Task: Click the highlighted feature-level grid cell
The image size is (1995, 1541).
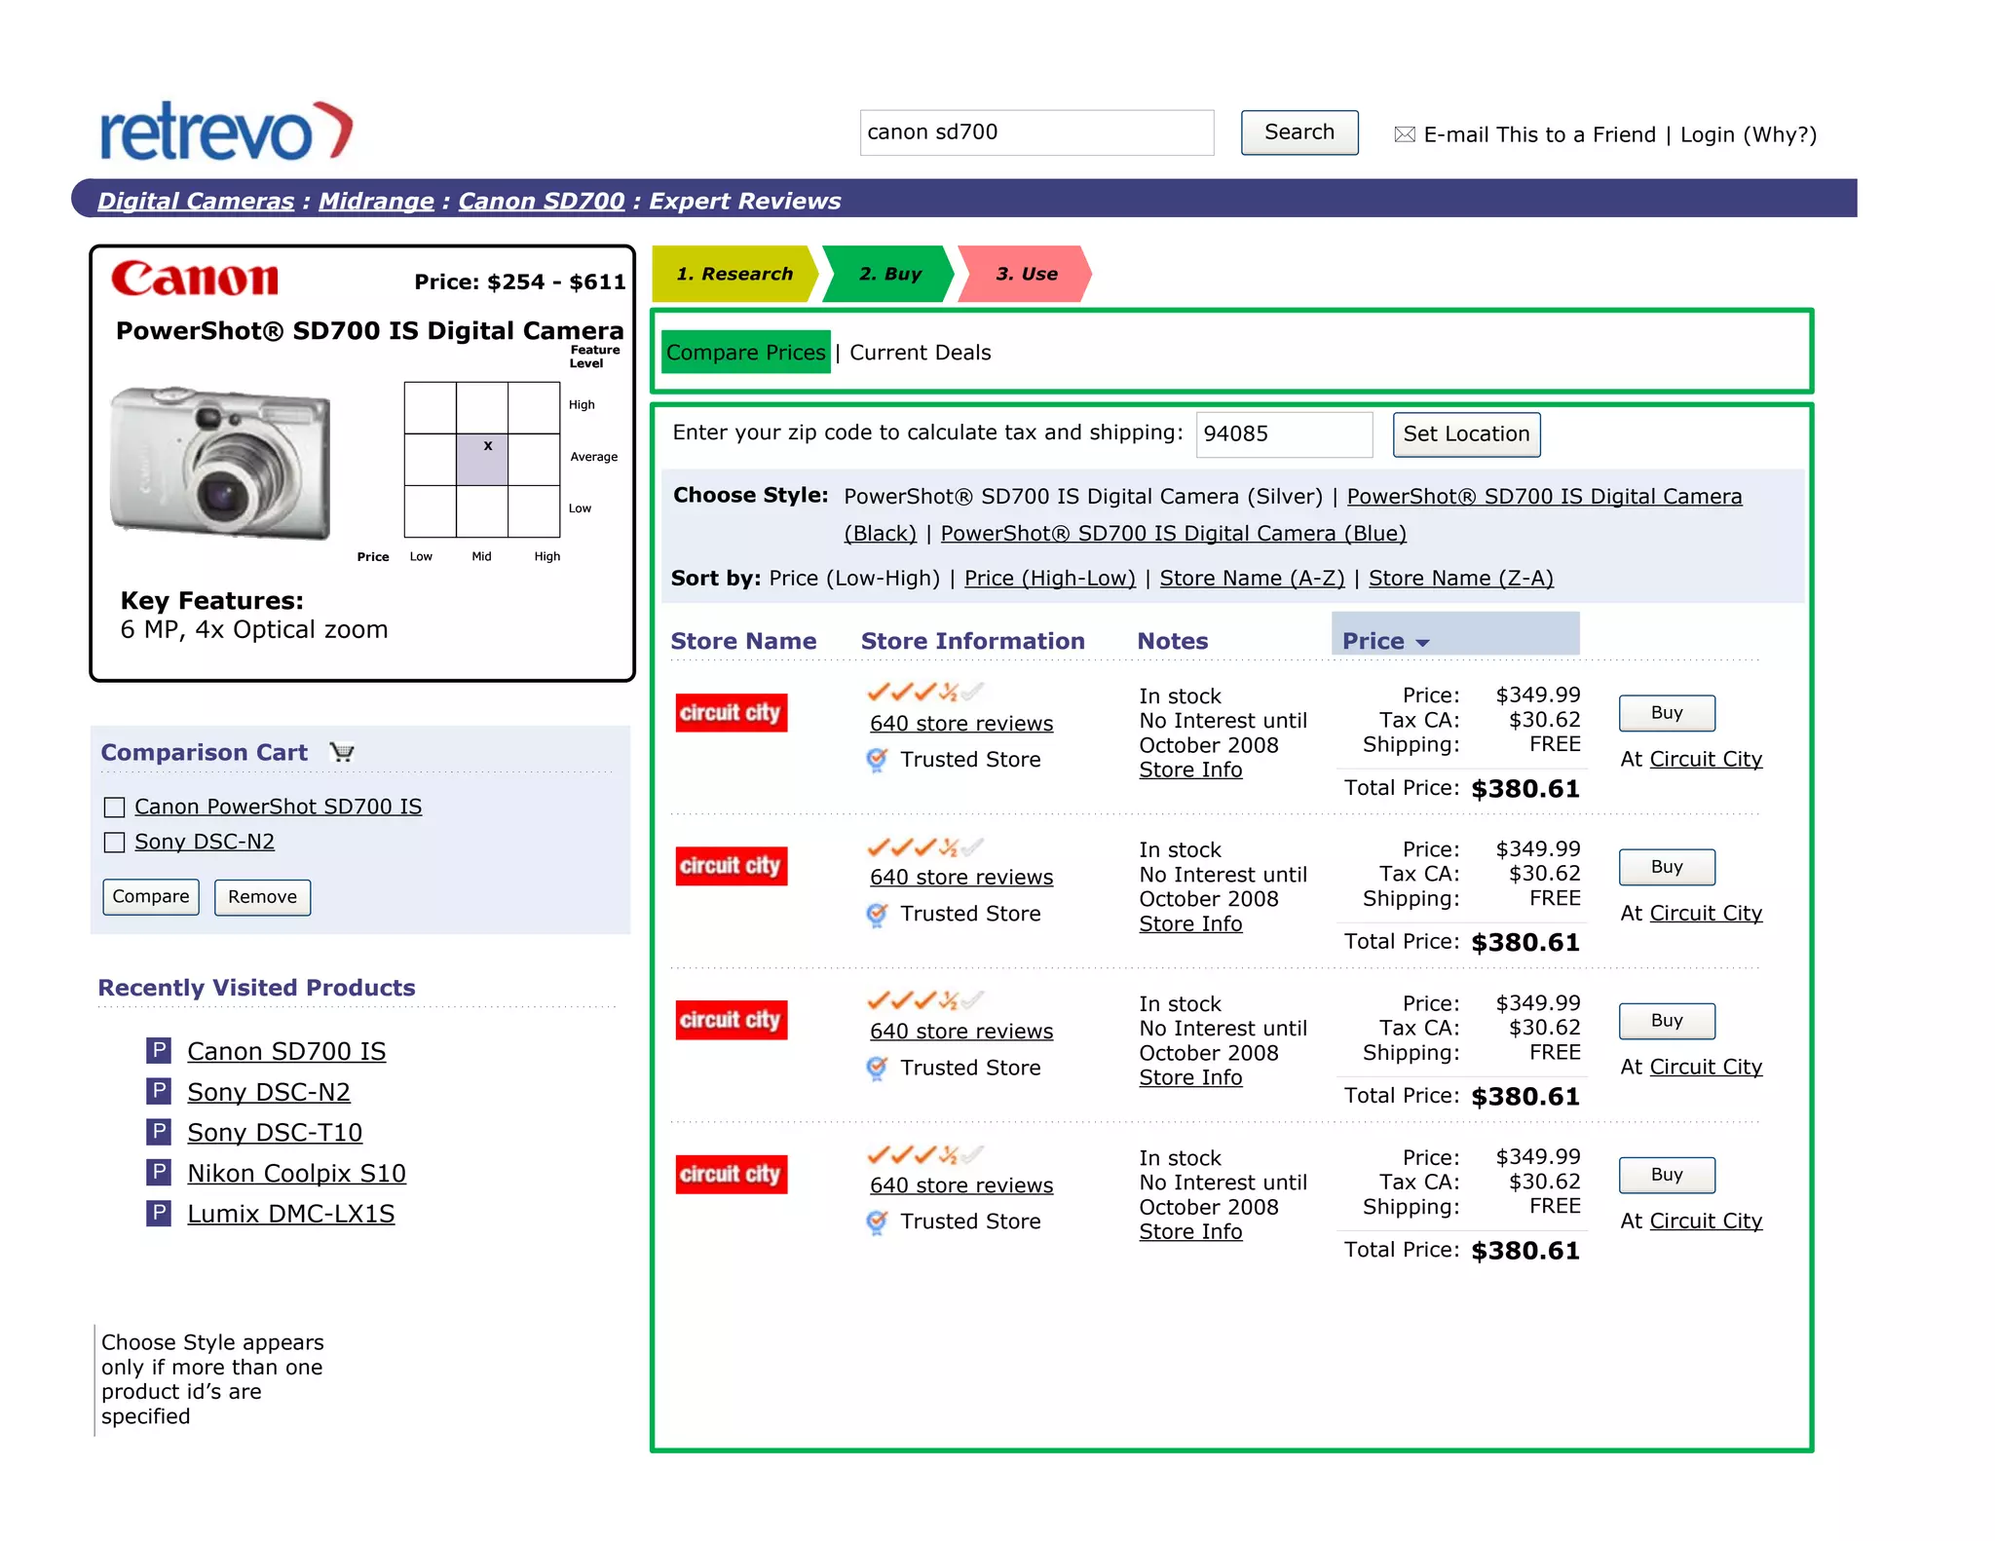Action: [x=482, y=460]
